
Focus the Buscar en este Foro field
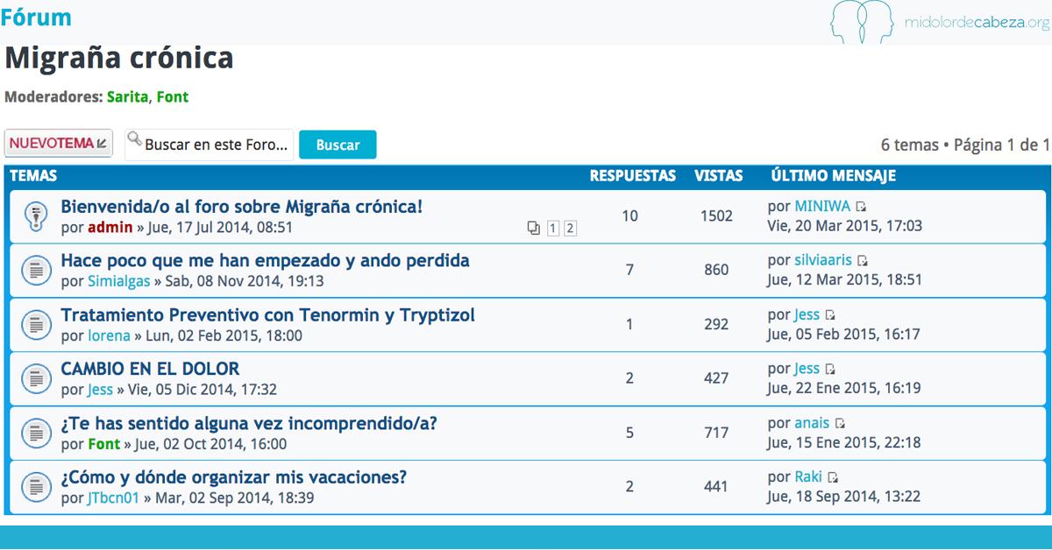pos(210,145)
